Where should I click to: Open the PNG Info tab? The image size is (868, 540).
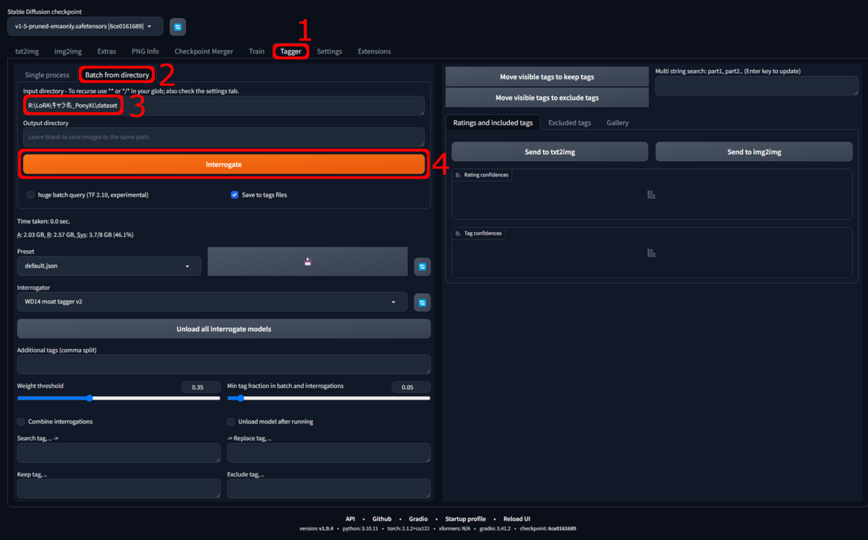[145, 51]
